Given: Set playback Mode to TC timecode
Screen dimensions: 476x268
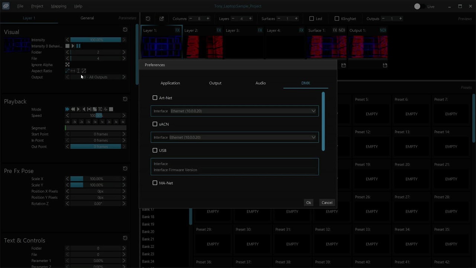Looking at the screenshot, I should click(100, 109).
